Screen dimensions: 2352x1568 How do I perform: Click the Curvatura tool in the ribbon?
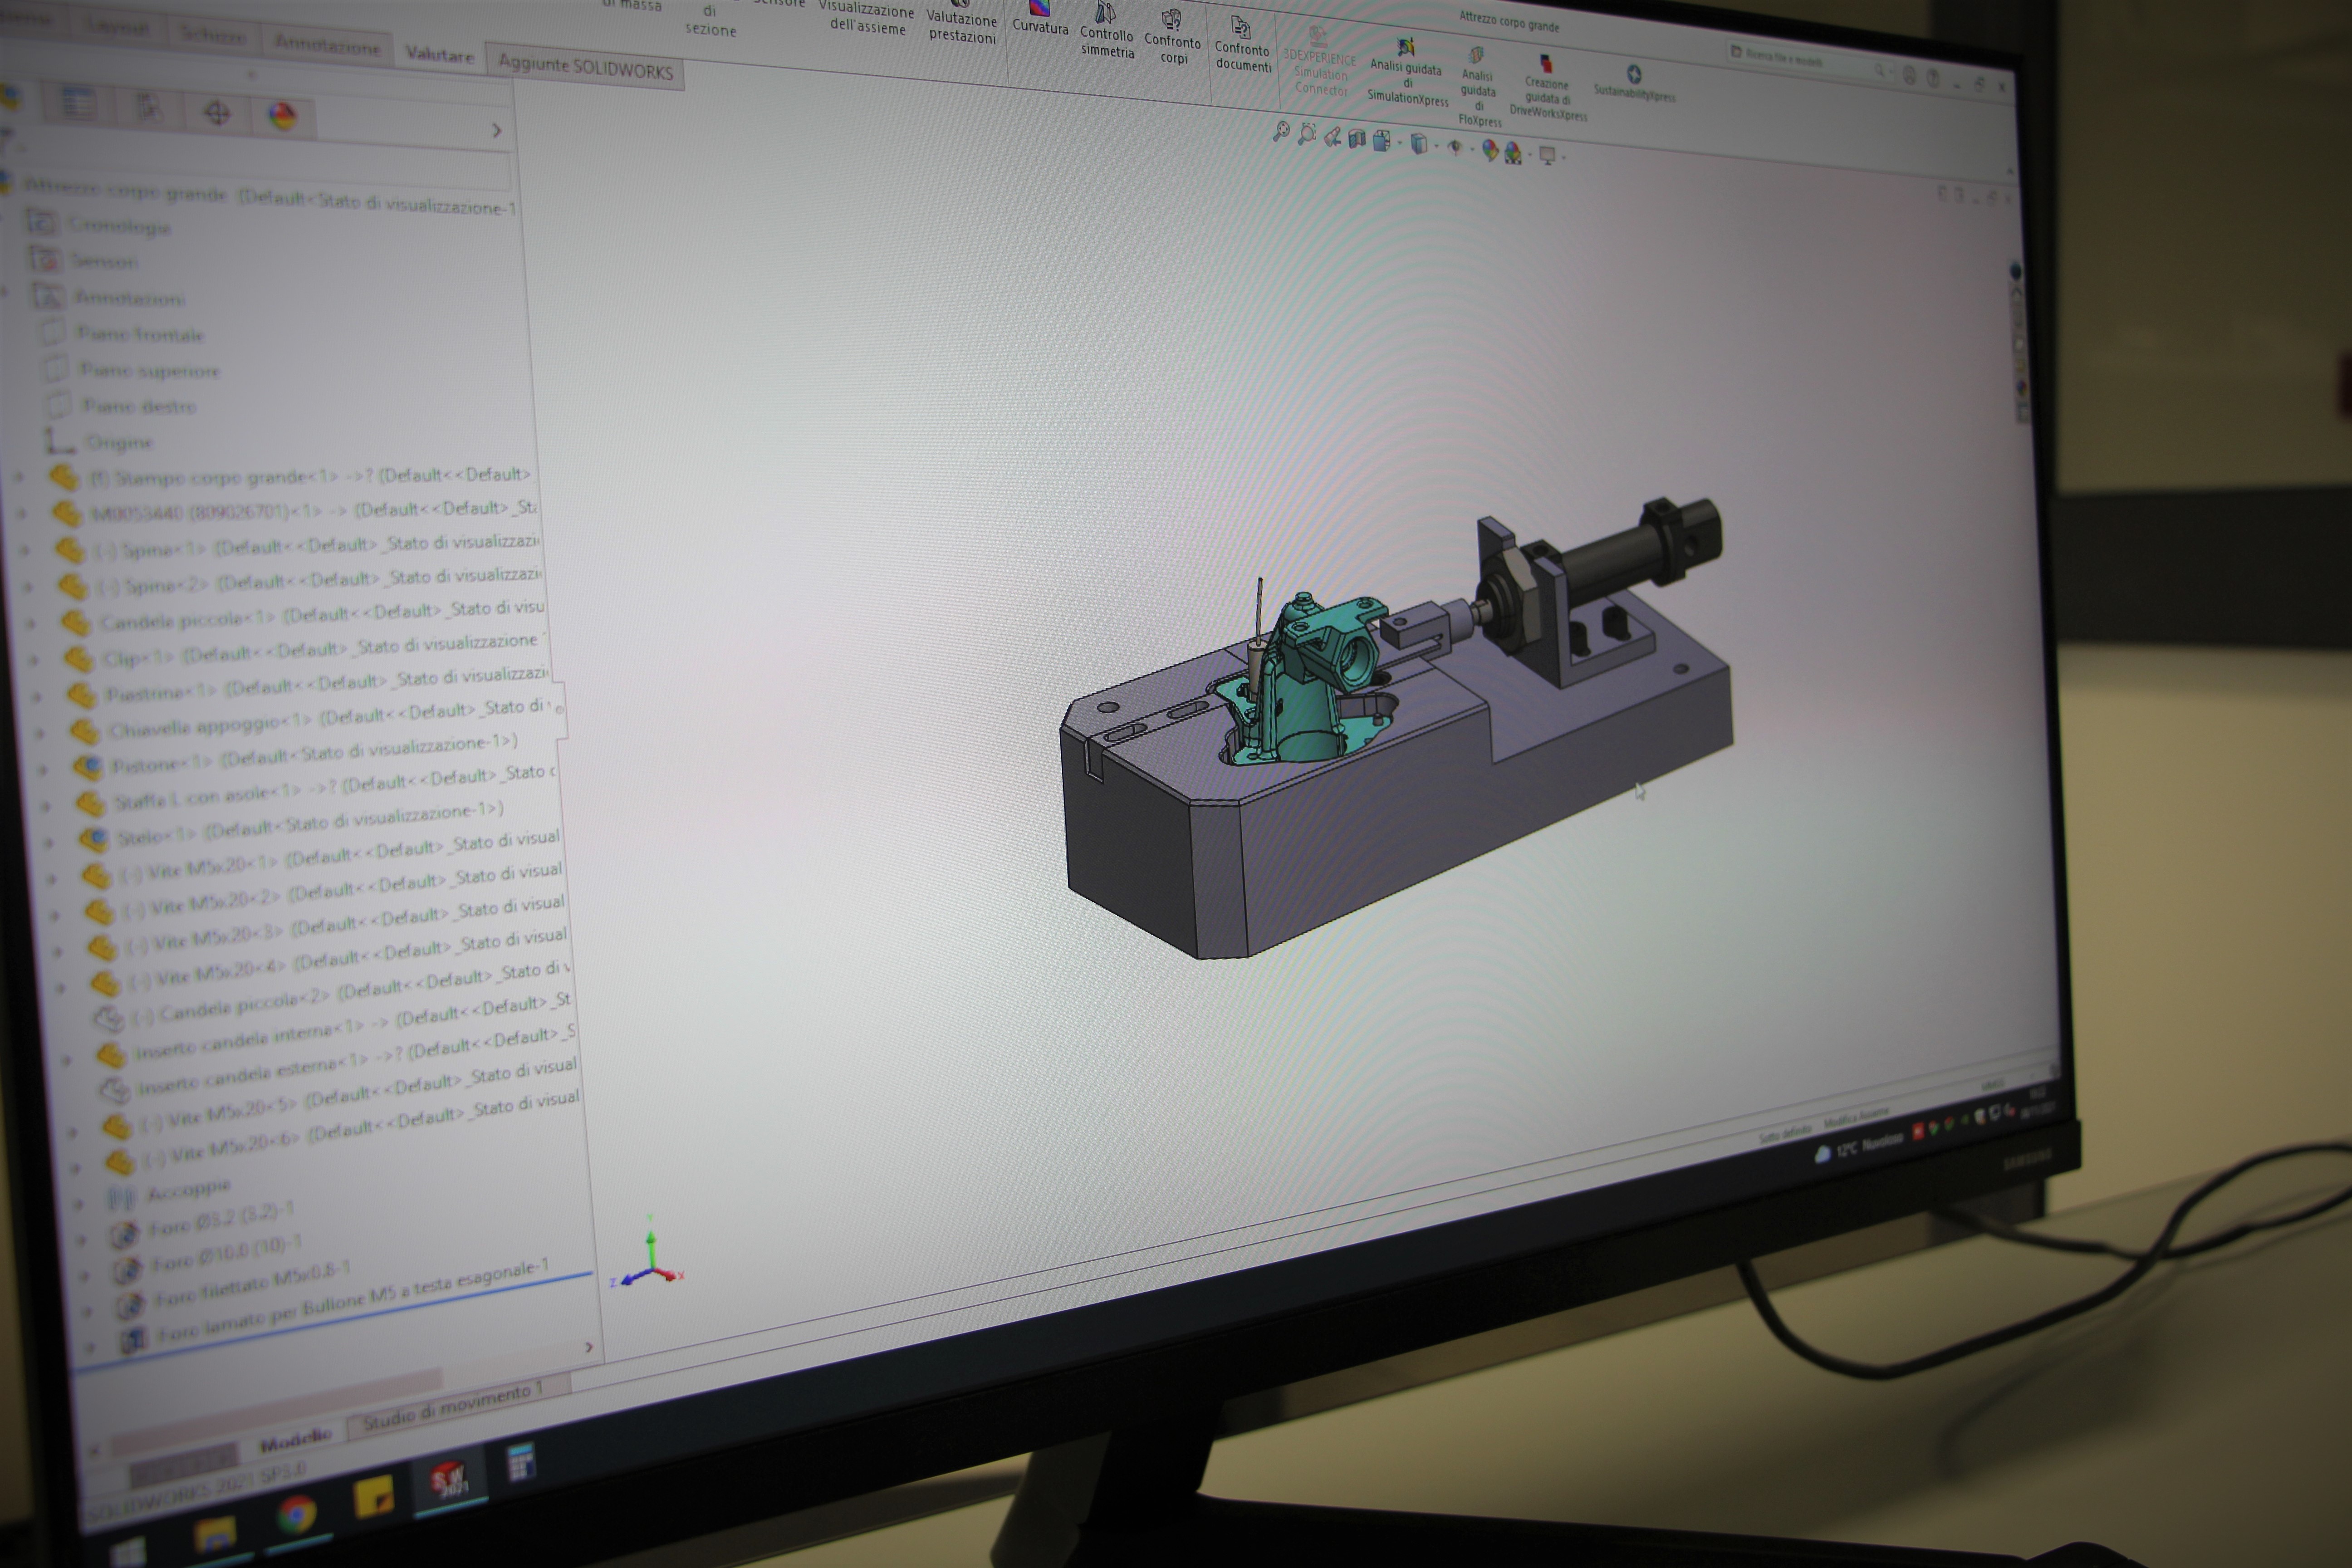(x=1040, y=19)
